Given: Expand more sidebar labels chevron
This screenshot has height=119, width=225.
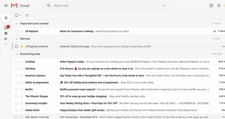Looking at the screenshot, I should click(x=6, y=44).
